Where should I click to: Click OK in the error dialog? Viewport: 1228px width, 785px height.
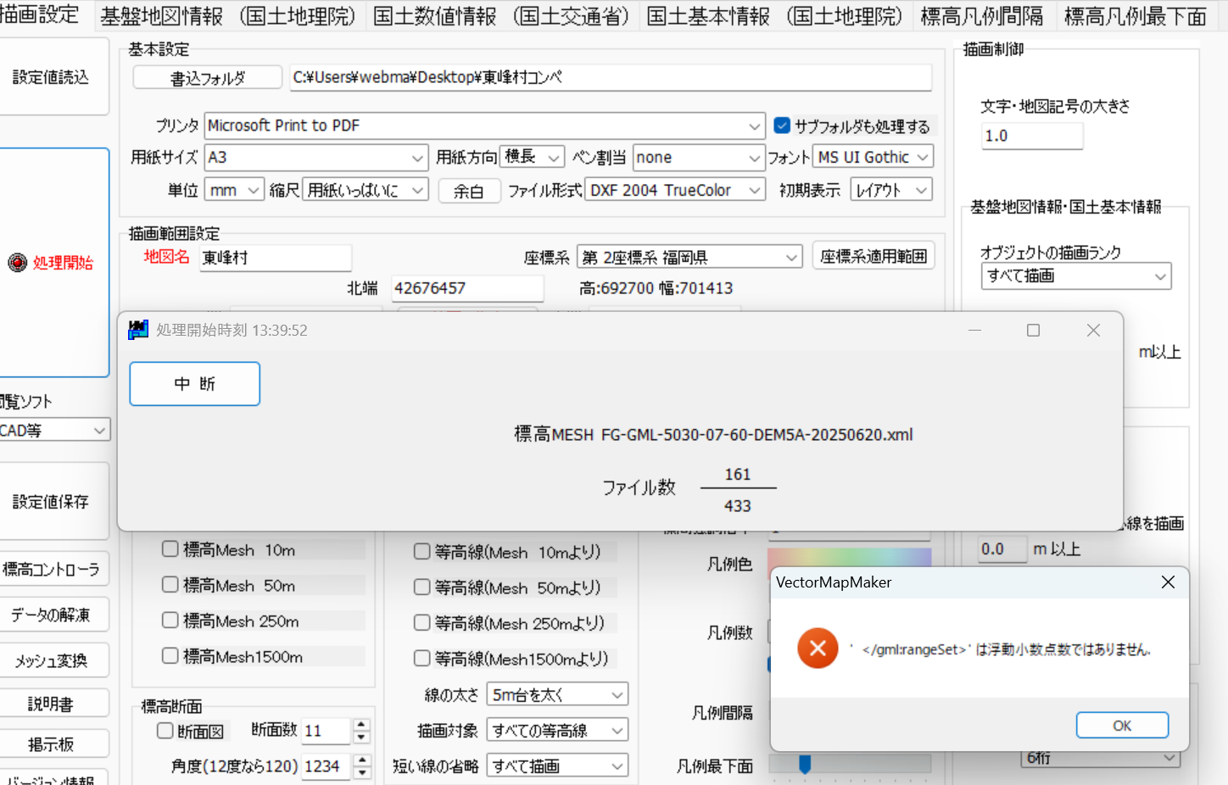[x=1121, y=726]
